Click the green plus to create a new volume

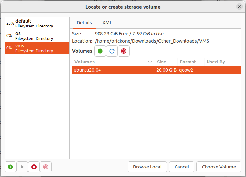[x=100, y=51]
